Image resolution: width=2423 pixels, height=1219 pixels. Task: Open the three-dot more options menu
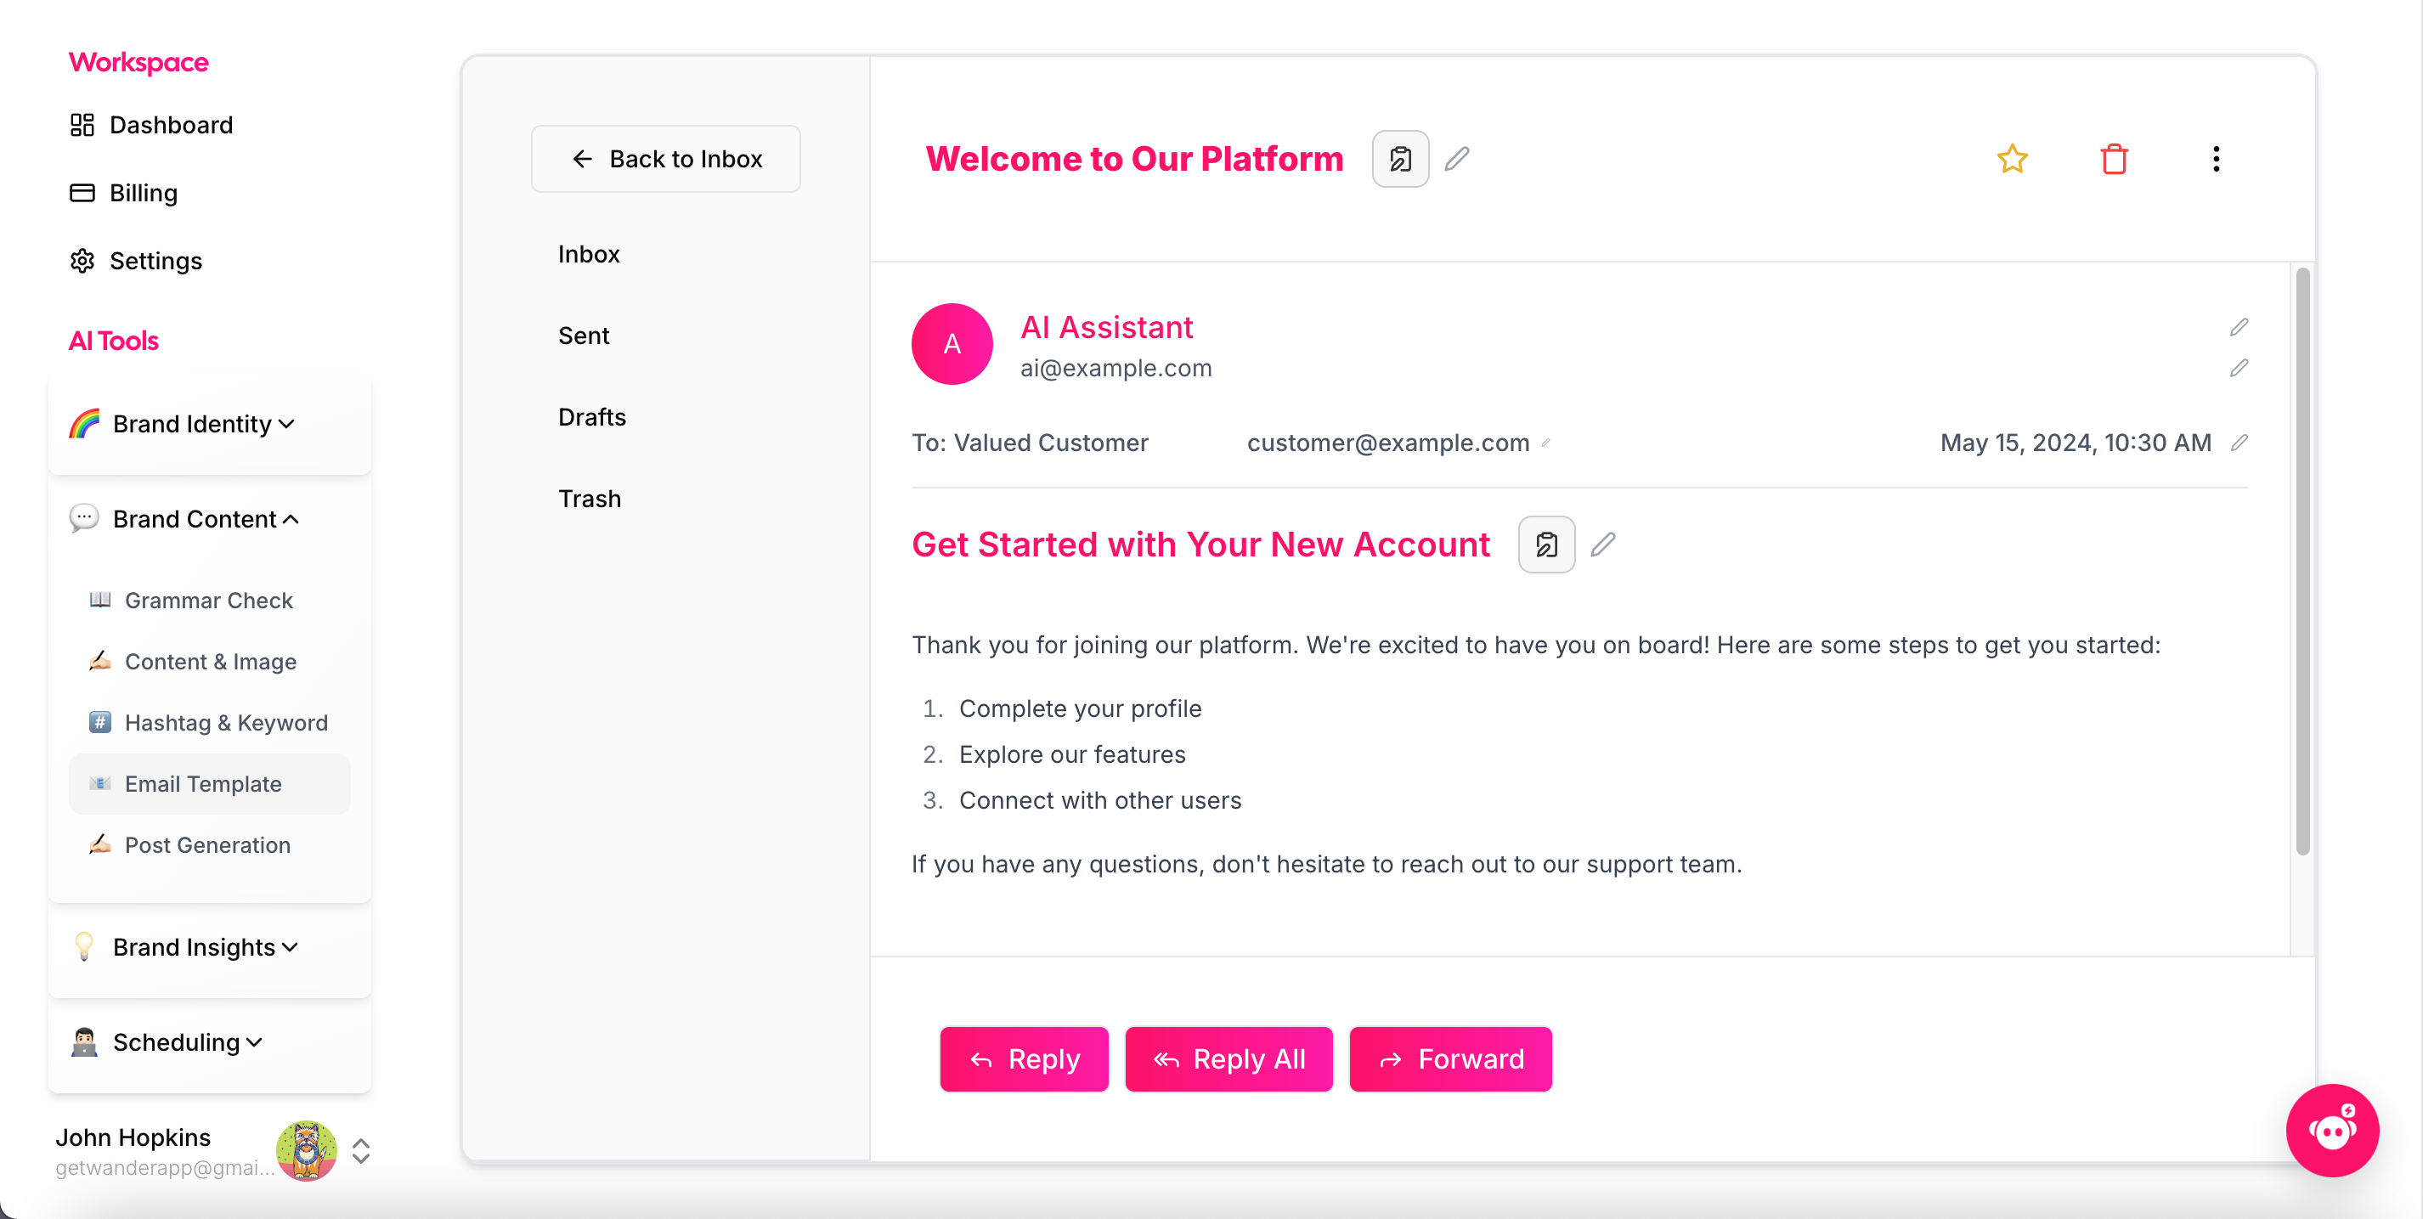(x=2216, y=159)
